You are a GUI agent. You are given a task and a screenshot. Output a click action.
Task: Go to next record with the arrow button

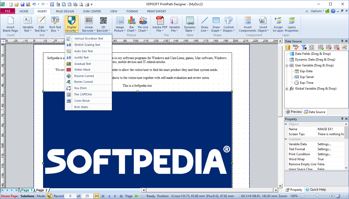[x=115, y=196]
